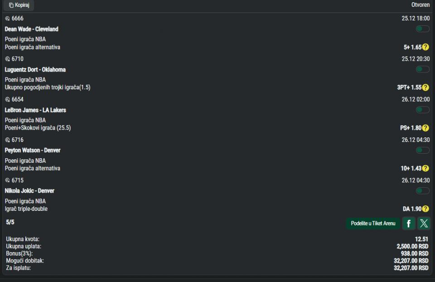
Task: Toggle the Nikola Jokic - Denver switch
Action: pyautogui.click(x=423, y=191)
